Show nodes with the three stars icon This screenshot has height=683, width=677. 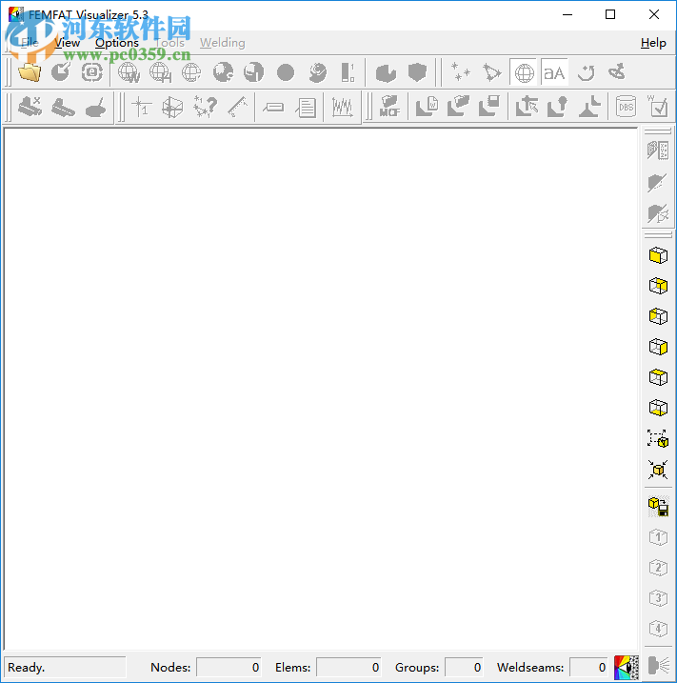coord(460,72)
